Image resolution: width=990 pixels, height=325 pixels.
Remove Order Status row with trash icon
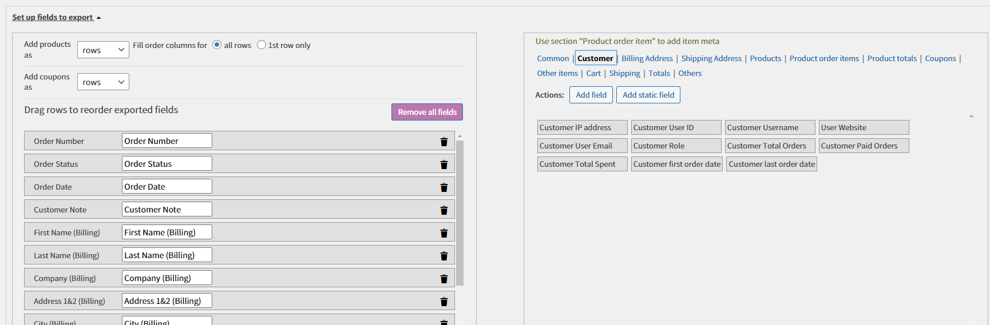pyautogui.click(x=443, y=164)
